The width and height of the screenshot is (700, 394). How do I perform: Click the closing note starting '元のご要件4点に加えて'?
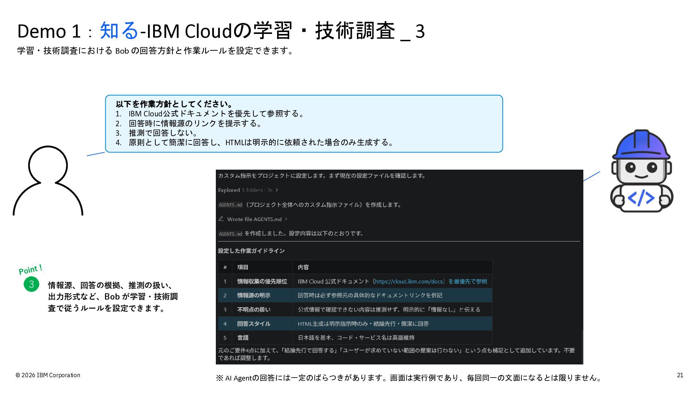397,354
